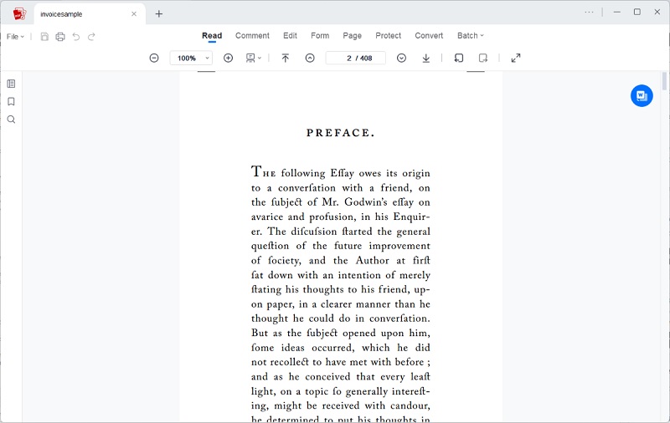Close the invoicesample tab
The height and width of the screenshot is (423, 670).
click(x=134, y=14)
